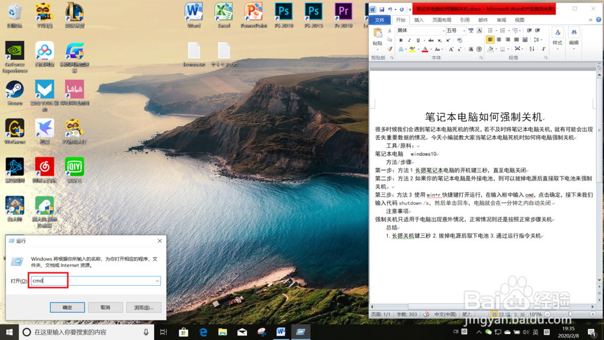This screenshot has height=340, width=604.
Task: Click the Grow Font icon
Action: pos(451,50)
